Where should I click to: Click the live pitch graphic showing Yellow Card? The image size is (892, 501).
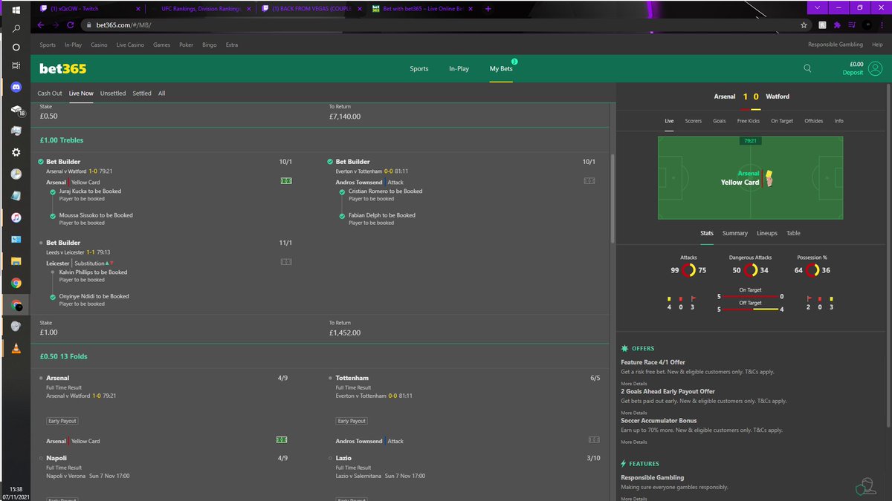click(751, 177)
